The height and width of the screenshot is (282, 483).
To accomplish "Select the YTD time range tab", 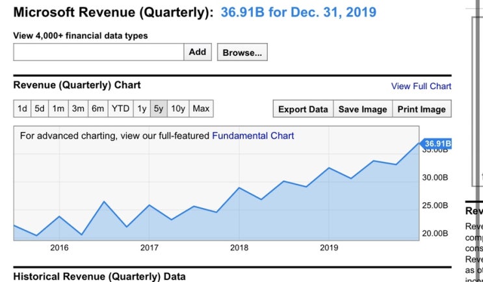I will 120,109.
